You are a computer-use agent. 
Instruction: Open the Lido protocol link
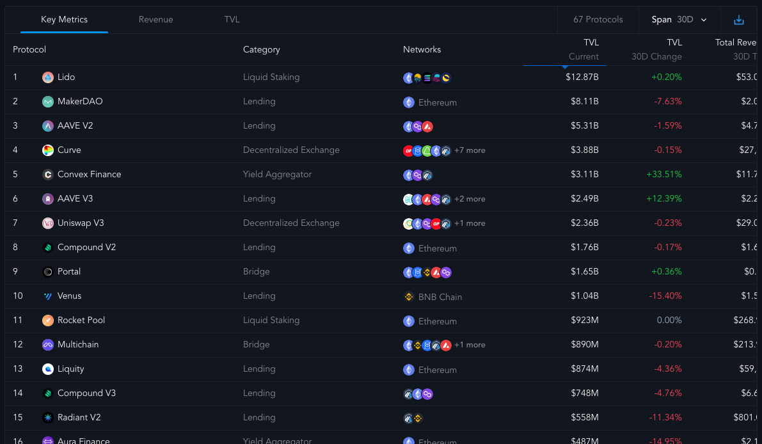(x=66, y=77)
